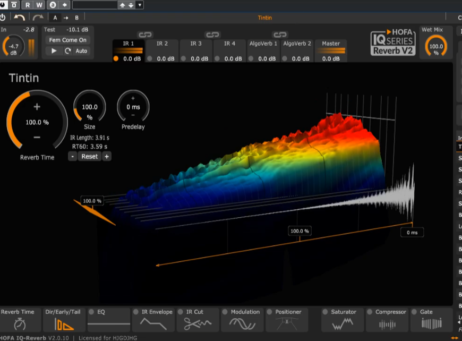The height and width of the screenshot is (341, 462).
Task: Click the HOFA IQ Series Reverb V2 logo
Action: click(393, 42)
